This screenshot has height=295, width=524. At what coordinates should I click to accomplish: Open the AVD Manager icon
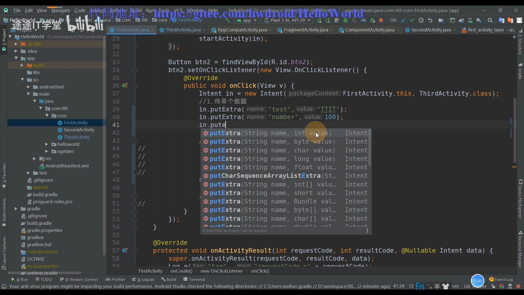click(x=470, y=20)
